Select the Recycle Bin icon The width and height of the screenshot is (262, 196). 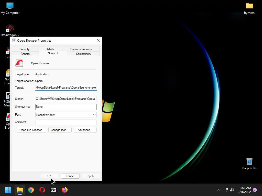click(x=249, y=164)
